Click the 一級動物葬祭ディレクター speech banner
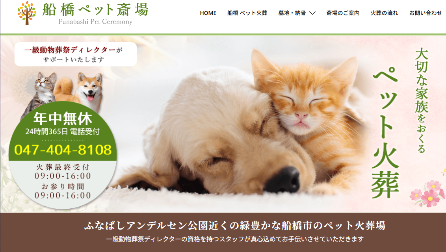446x252 pixels. pos(76,54)
